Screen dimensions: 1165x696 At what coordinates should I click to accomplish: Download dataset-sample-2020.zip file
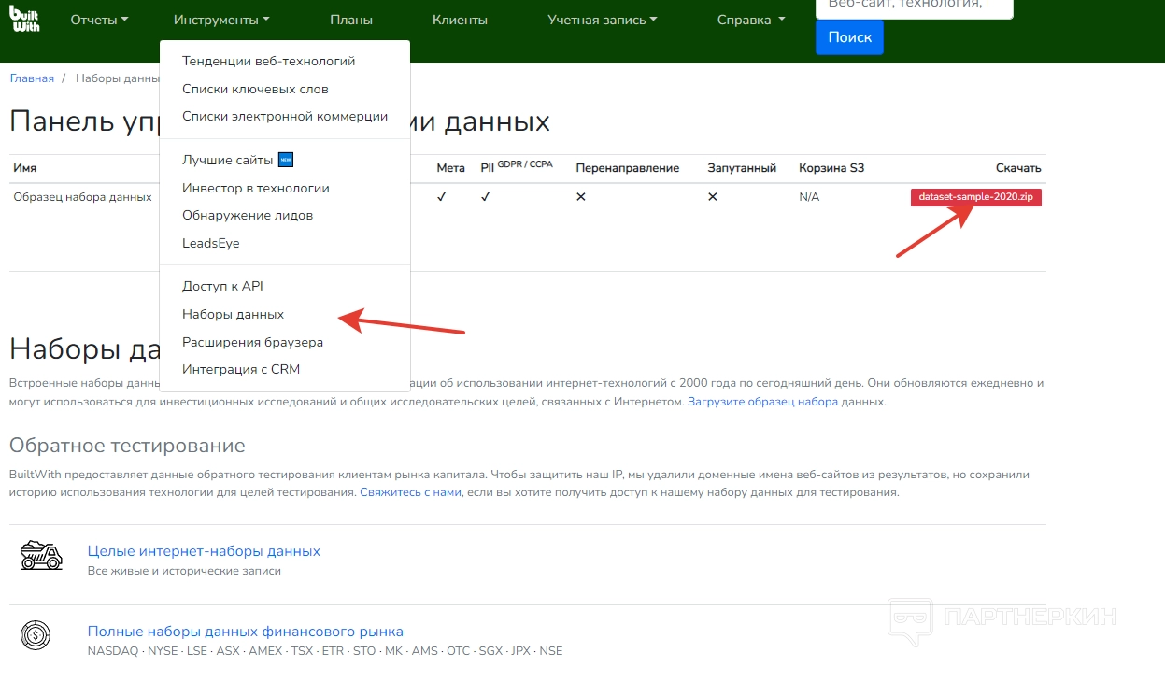tap(975, 197)
